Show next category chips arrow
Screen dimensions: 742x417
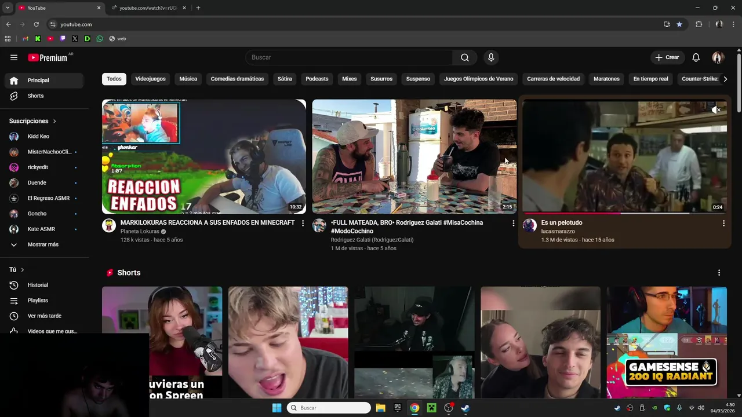coord(725,79)
